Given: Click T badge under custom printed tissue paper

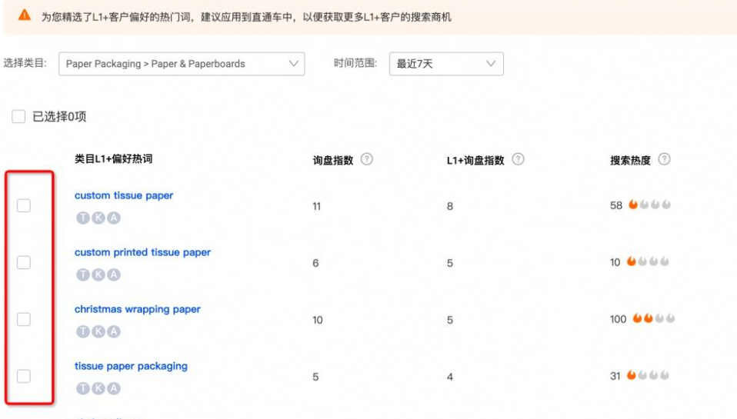Looking at the screenshot, I should pyautogui.click(x=83, y=274).
